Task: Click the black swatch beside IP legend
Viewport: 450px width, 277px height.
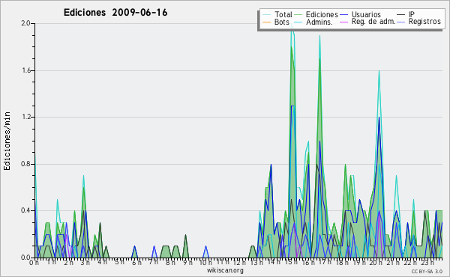Action: 401,15
